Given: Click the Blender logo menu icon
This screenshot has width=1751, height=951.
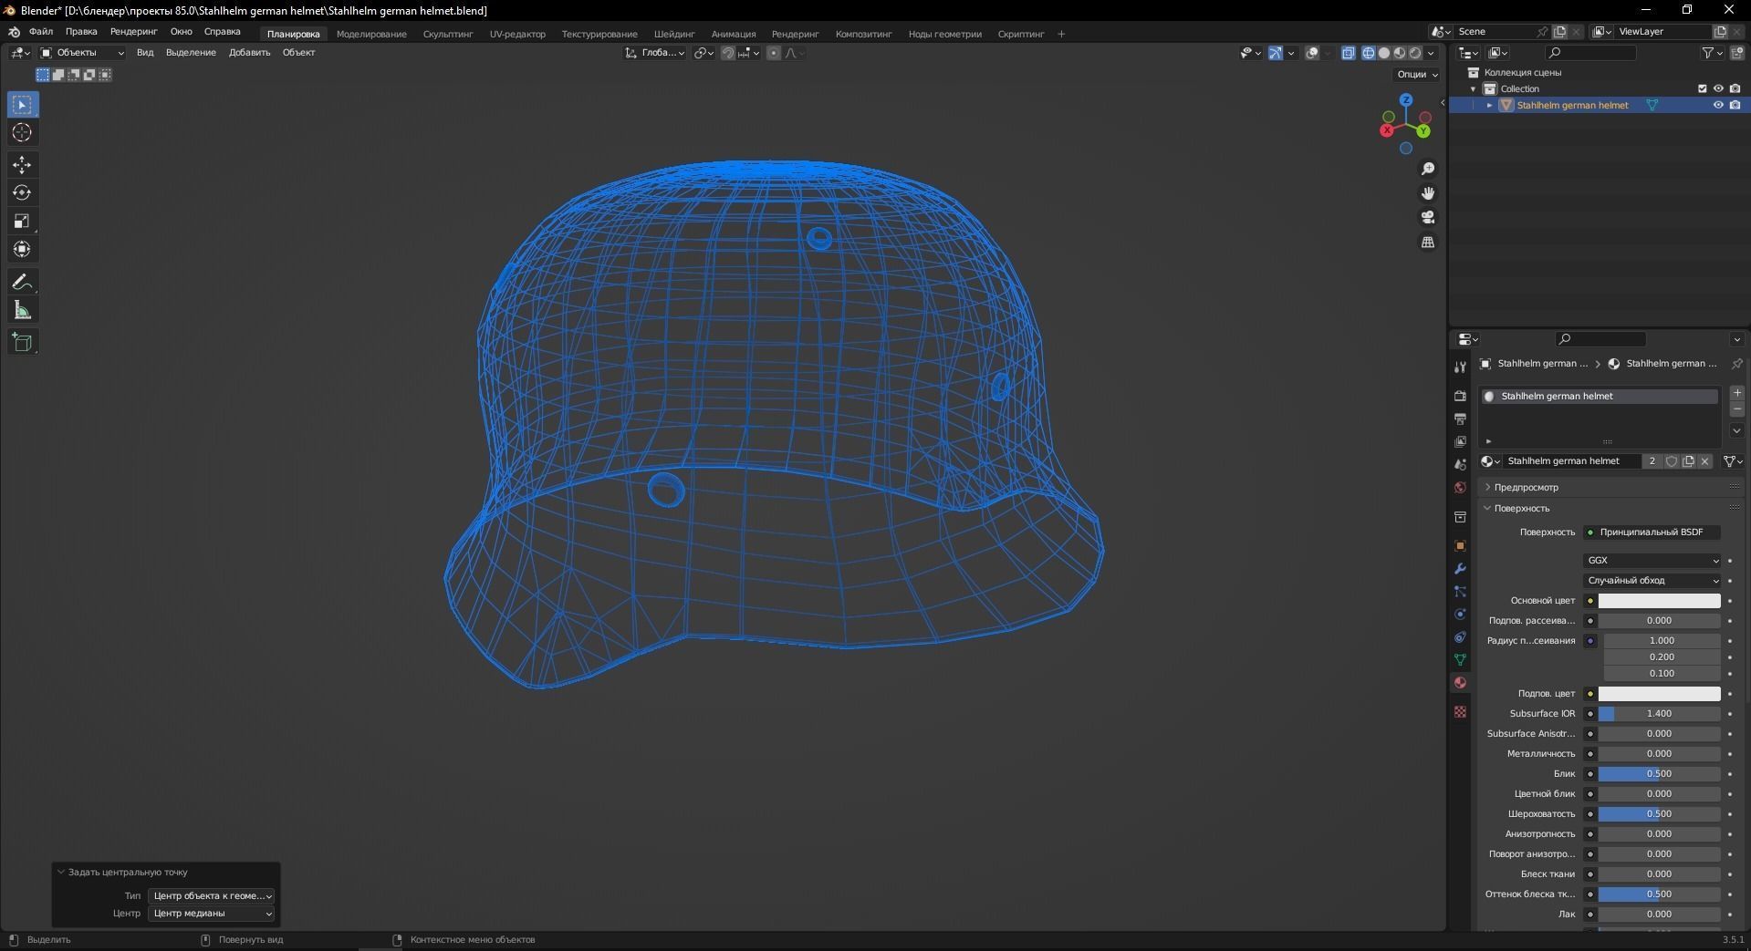Looking at the screenshot, I should [14, 32].
